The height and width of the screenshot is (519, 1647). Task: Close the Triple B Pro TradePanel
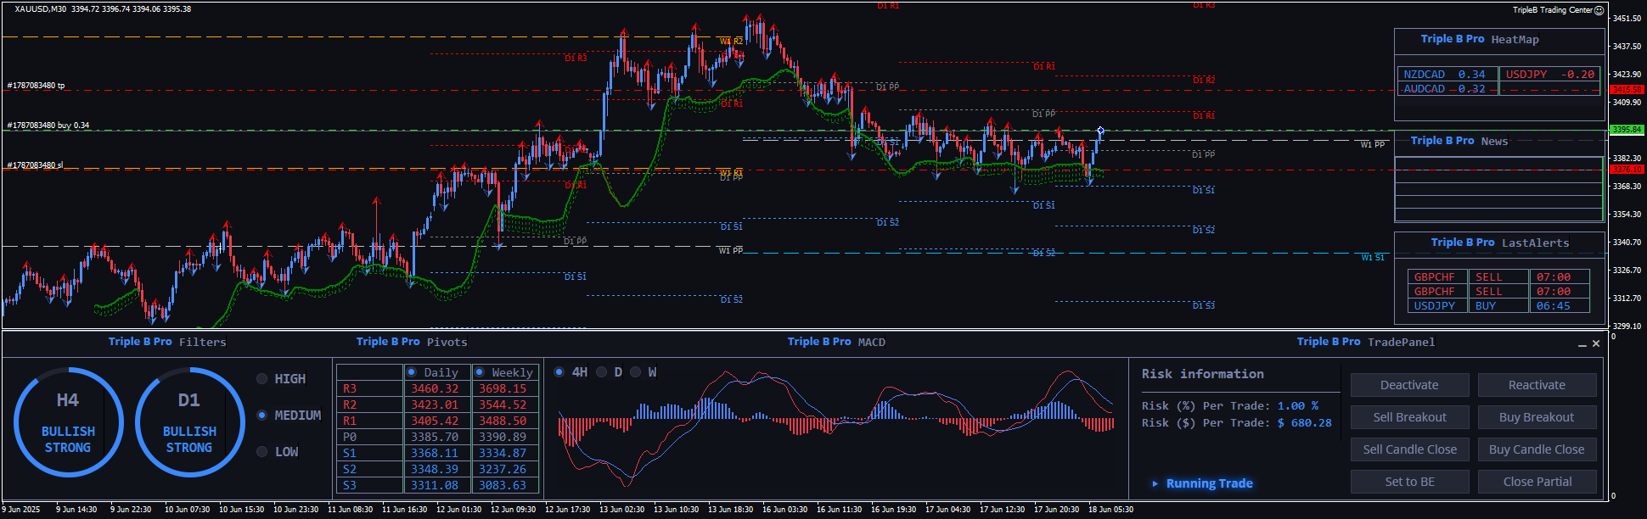tap(1596, 343)
